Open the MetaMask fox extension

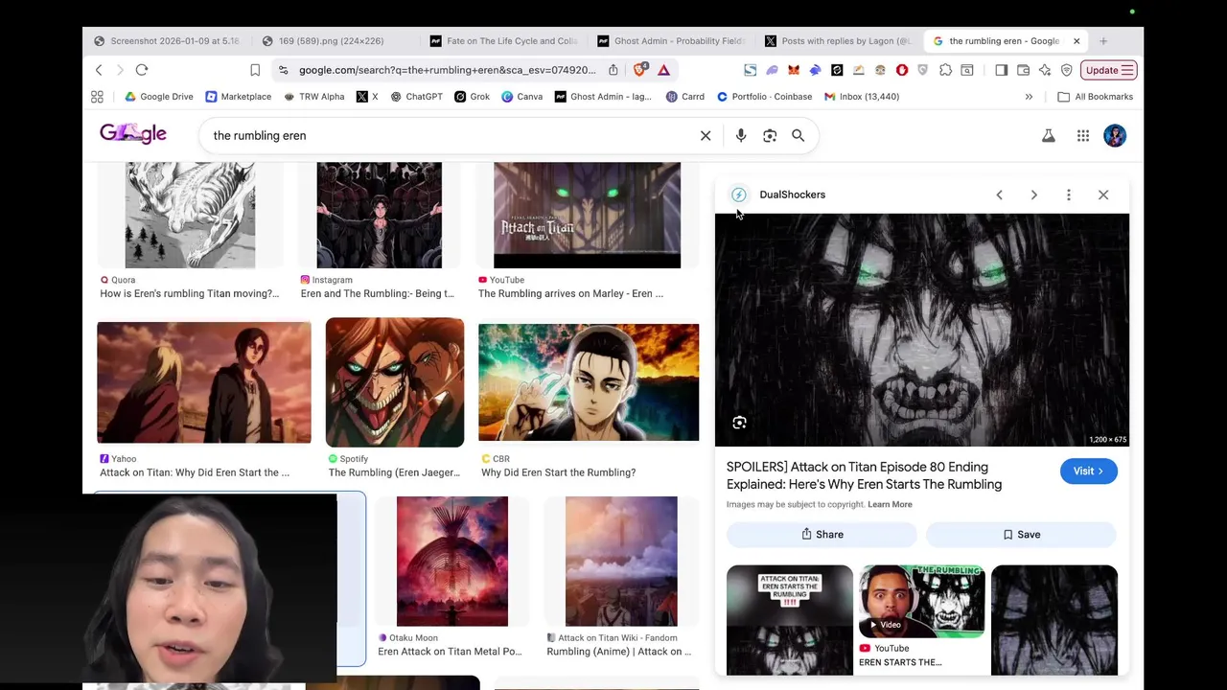pyautogui.click(x=794, y=70)
